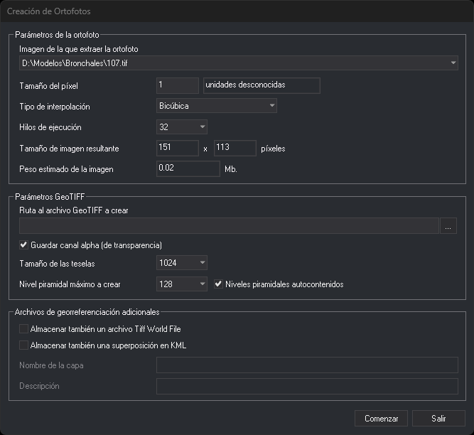The width and height of the screenshot is (474, 435).
Task: Toggle Niveles piramidales autocontenidos checkbox
Action: [x=218, y=284]
